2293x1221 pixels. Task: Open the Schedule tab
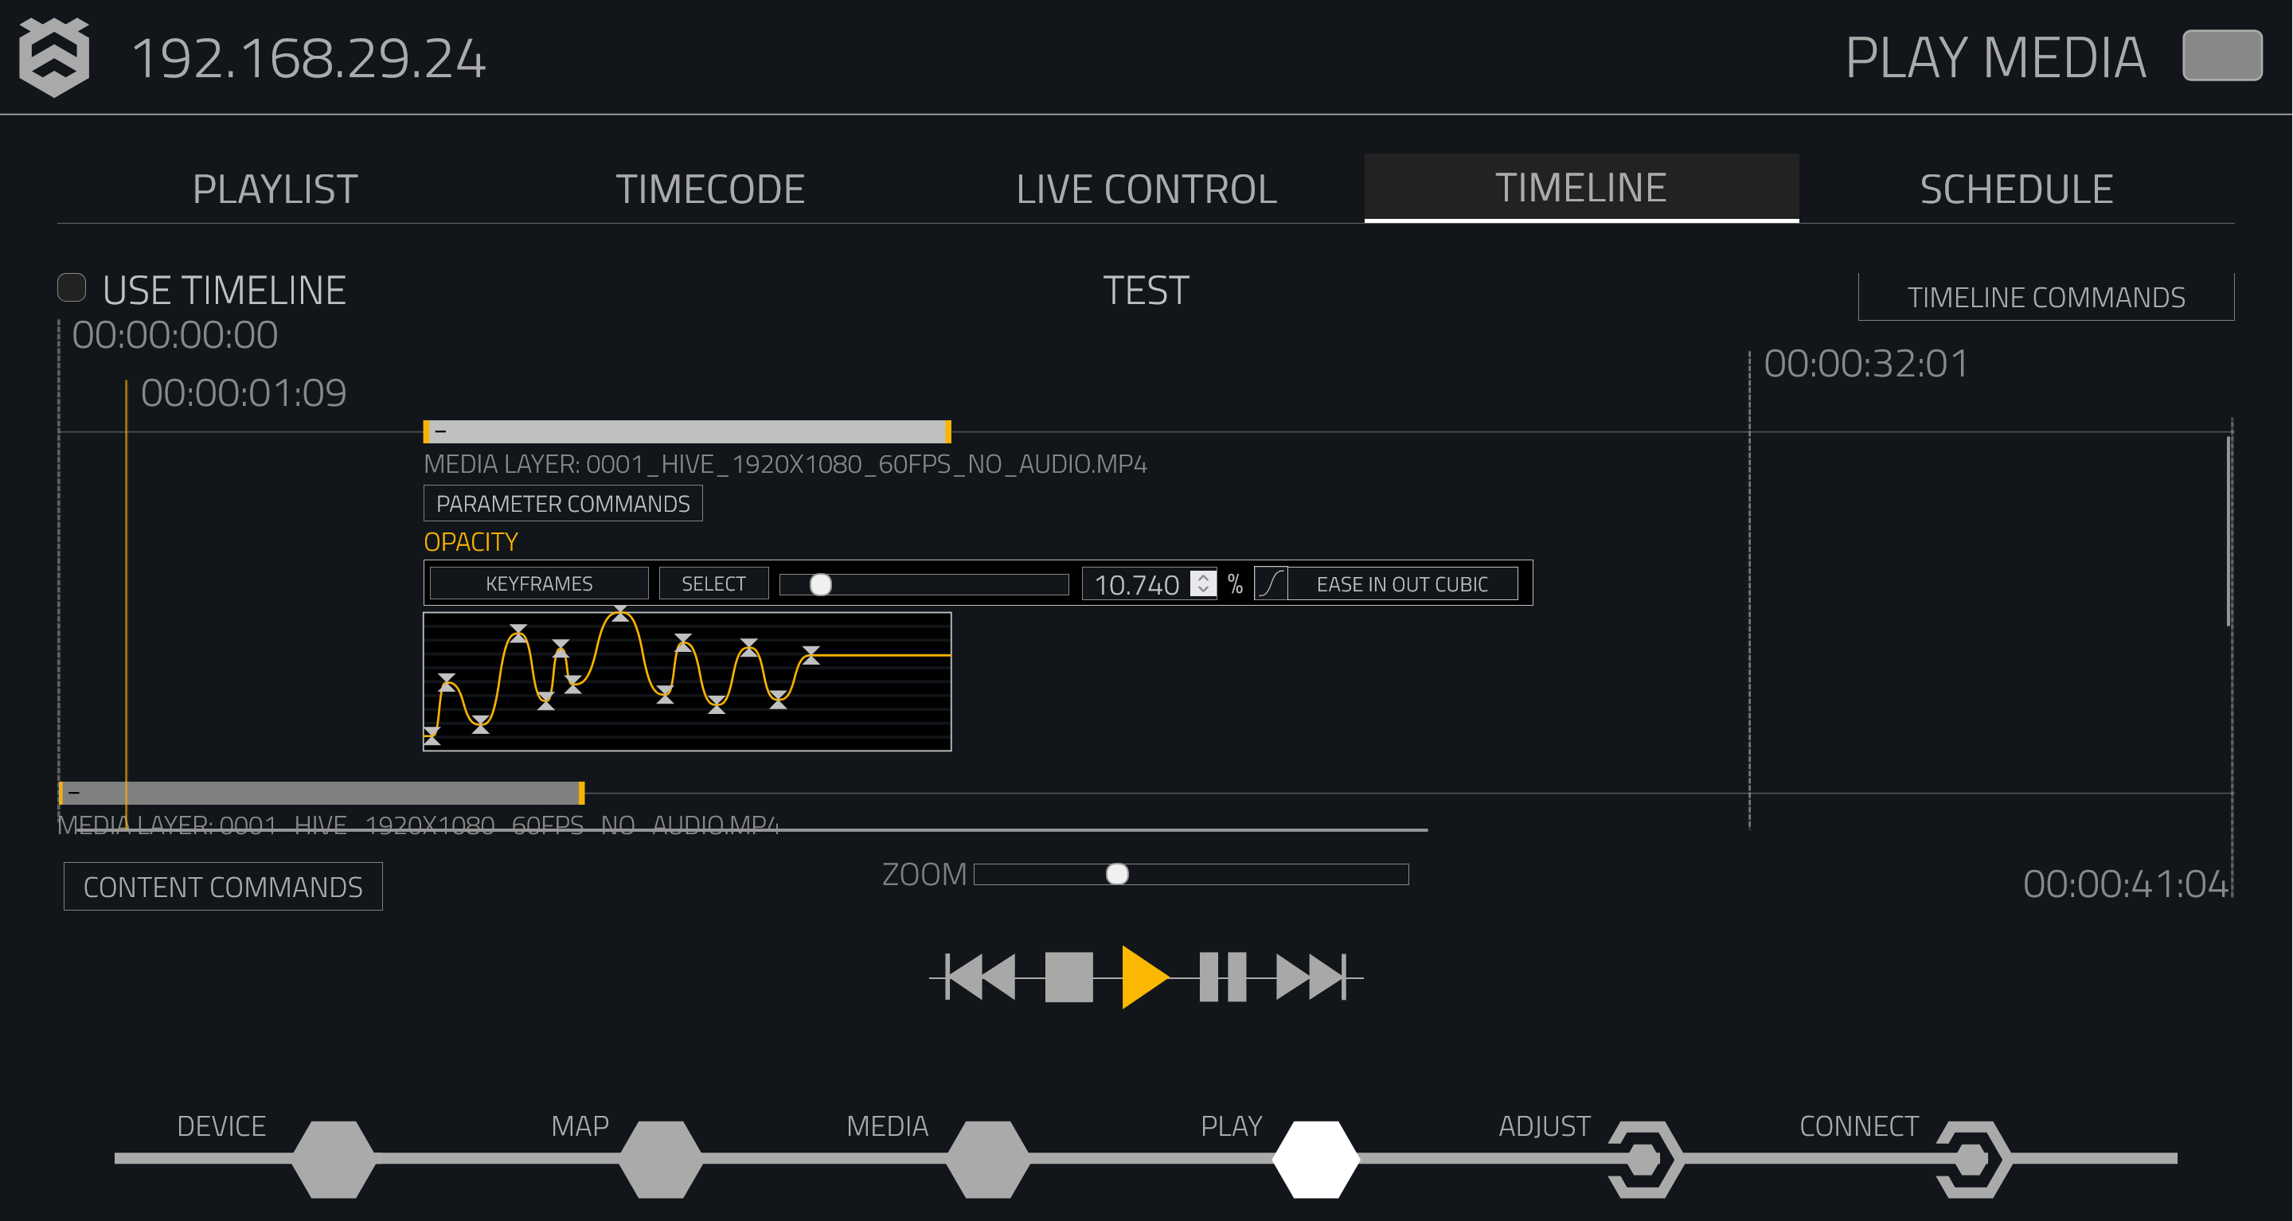[x=2016, y=189]
